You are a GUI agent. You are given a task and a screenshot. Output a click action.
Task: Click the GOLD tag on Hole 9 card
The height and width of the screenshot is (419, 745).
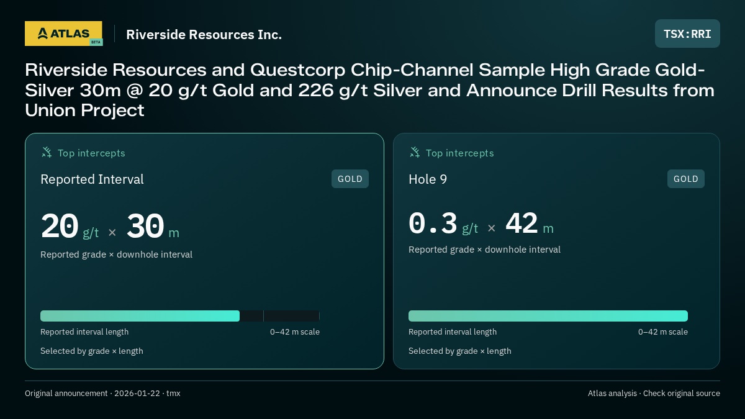[686, 179]
